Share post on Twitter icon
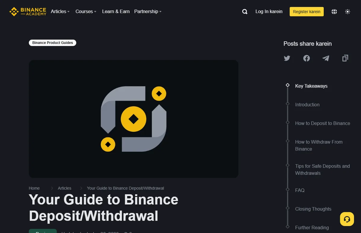 (287, 58)
